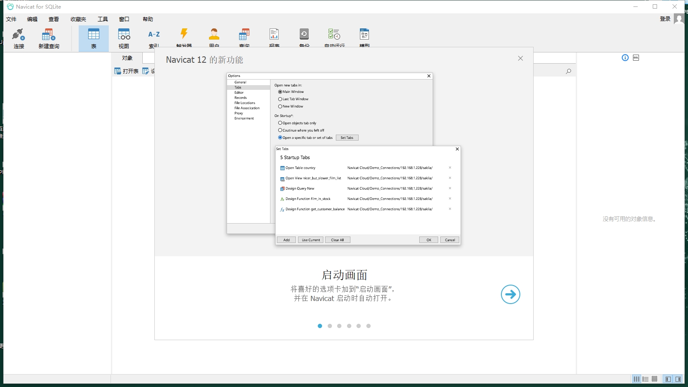The width and height of the screenshot is (688, 387).
Task: Click the backup toolbar icon
Action: [304, 34]
